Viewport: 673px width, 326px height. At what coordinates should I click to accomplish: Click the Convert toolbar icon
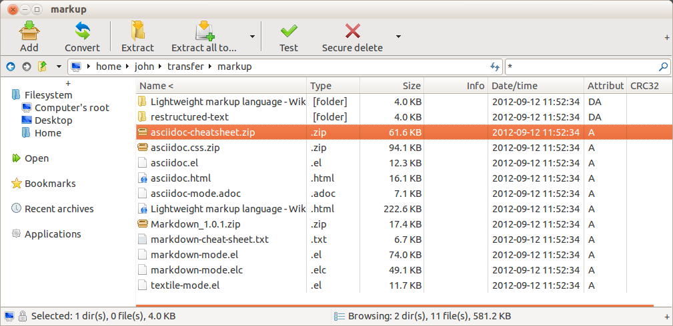(x=82, y=31)
